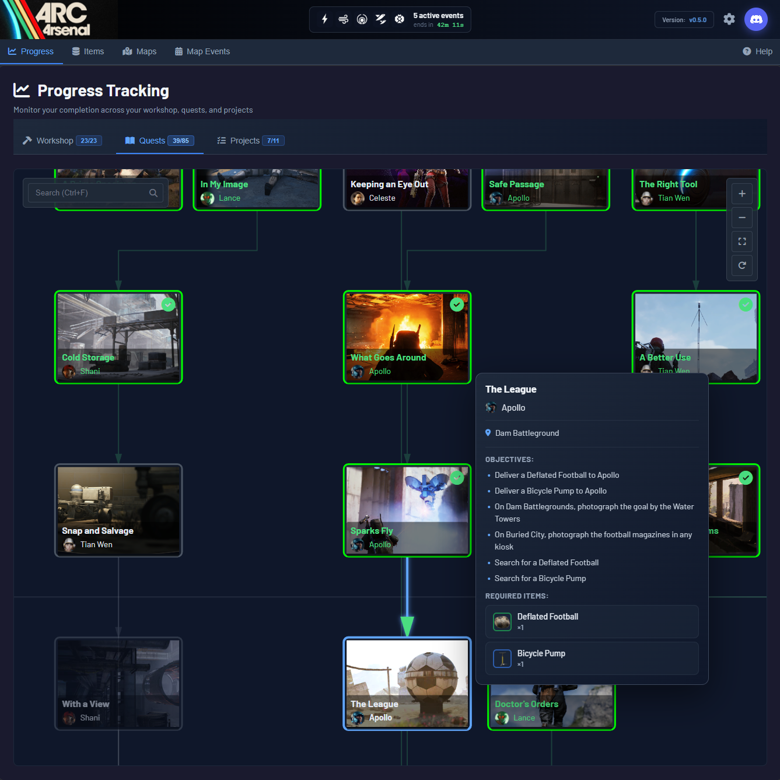Select the Deflated Football item thumbnail

tap(502, 621)
